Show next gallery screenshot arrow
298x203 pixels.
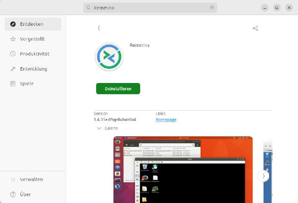click(x=263, y=176)
